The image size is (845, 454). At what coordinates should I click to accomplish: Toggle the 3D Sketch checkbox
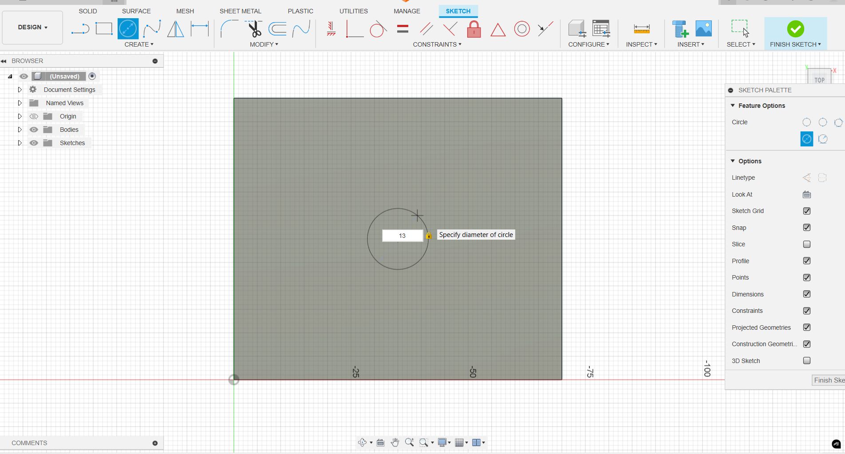(x=807, y=361)
